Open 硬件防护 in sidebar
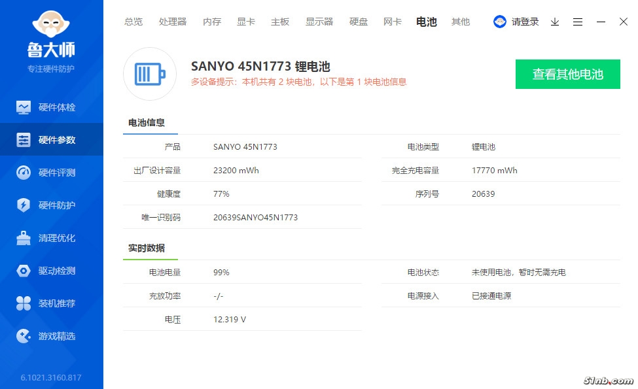The image size is (638, 389). (x=57, y=205)
